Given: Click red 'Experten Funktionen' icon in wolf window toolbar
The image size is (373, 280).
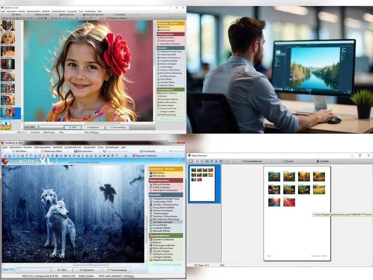Looking at the screenshot, I should (x=134, y=156).
